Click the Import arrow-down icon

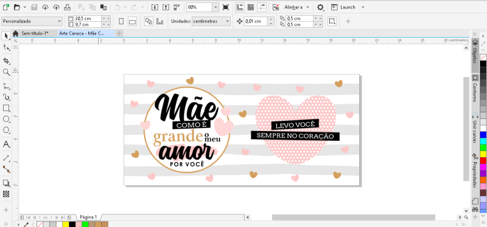pyautogui.click(x=155, y=7)
